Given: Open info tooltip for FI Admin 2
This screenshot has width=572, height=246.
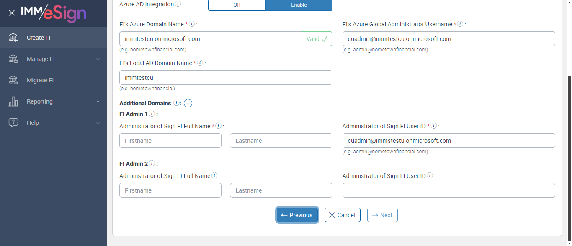Looking at the screenshot, I should click(x=152, y=164).
